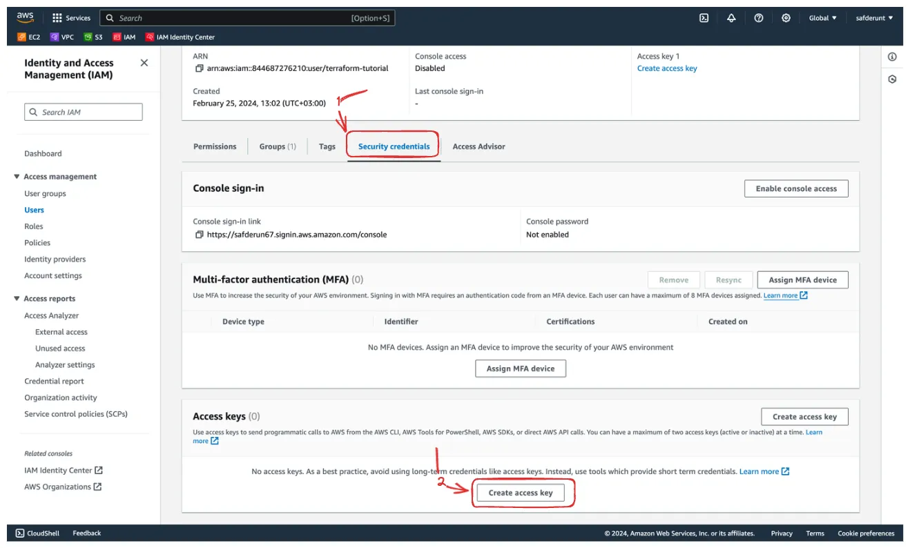Open VPC favorite shortcut
This screenshot has height=548, width=910.
[62, 37]
